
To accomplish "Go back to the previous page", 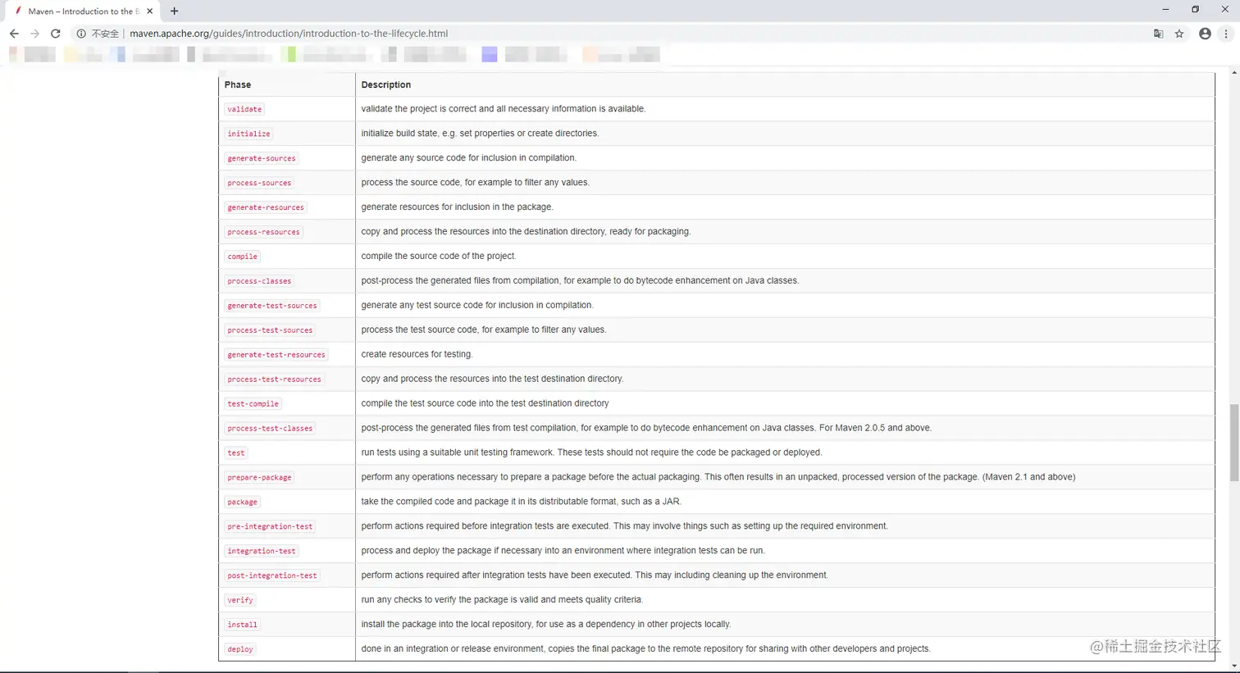I will 14,34.
